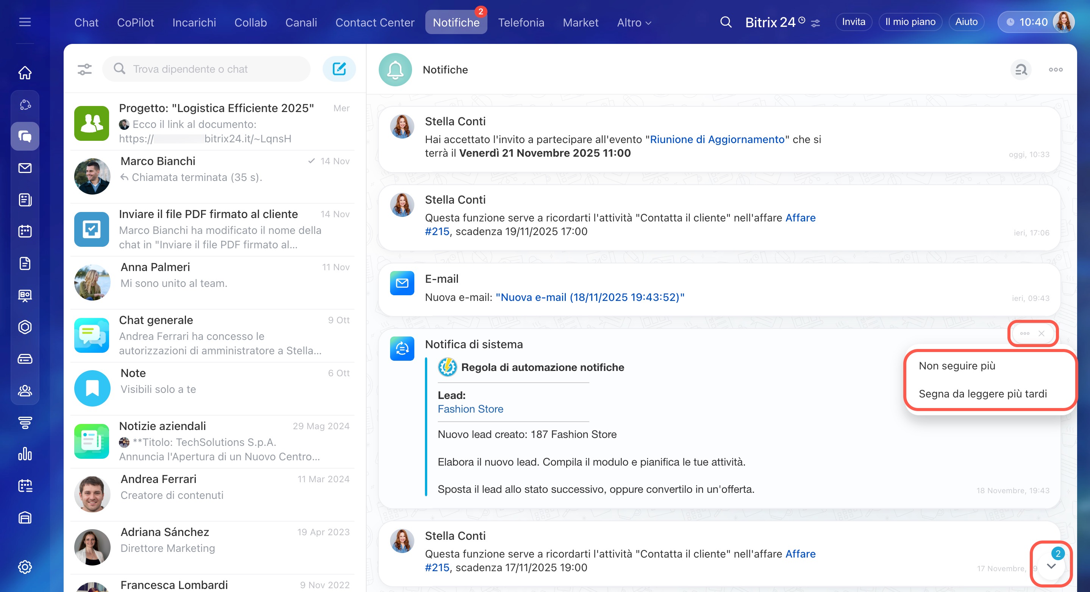
Task: Click the new chat compose icon
Action: click(339, 69)
